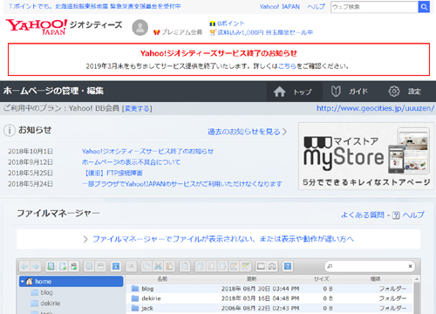
Task: Click the gray user avatar icon
Action: point(140,28)
